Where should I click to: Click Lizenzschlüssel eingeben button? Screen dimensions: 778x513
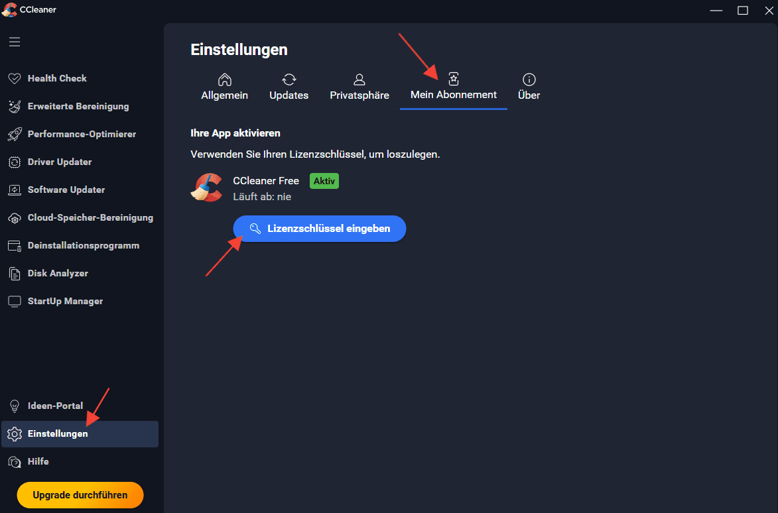click(x=320, y=229)
